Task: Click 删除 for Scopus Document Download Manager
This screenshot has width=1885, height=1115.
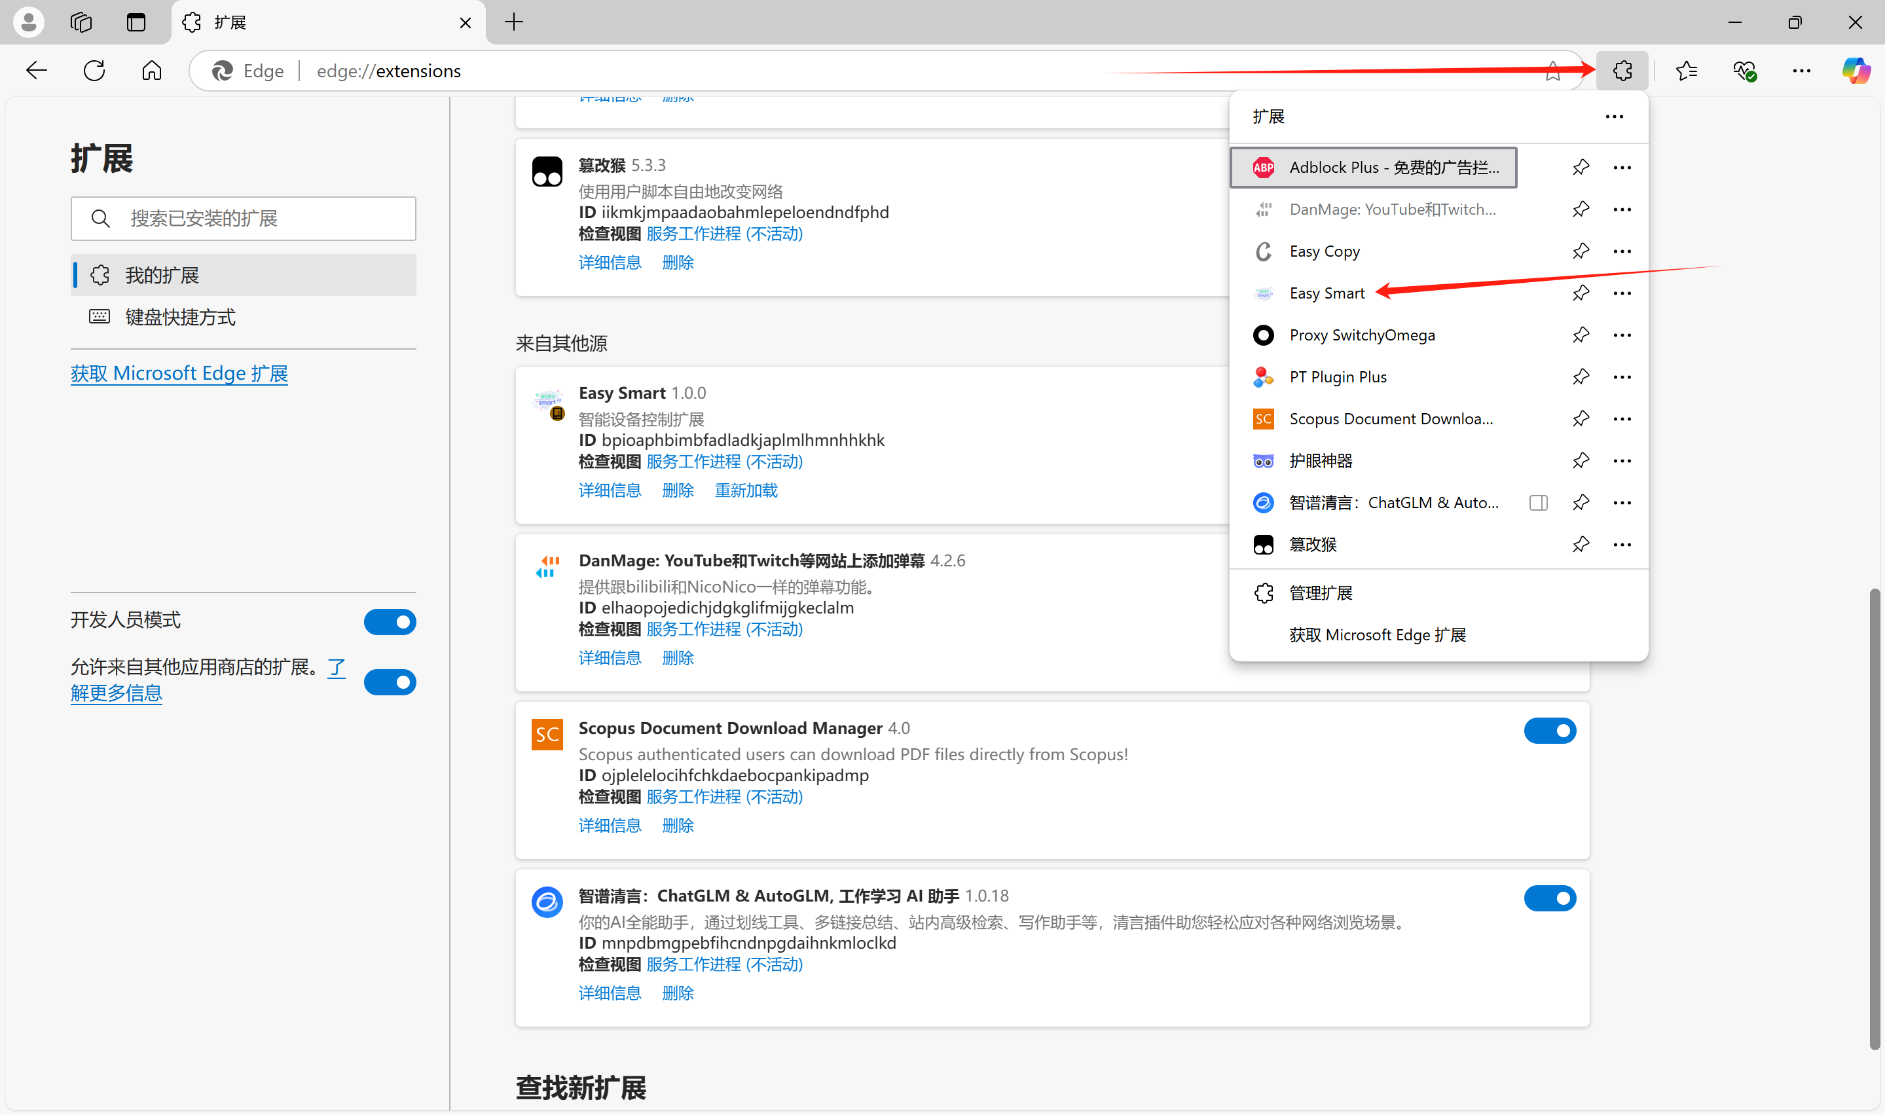Action: click(x=678, y=825)
